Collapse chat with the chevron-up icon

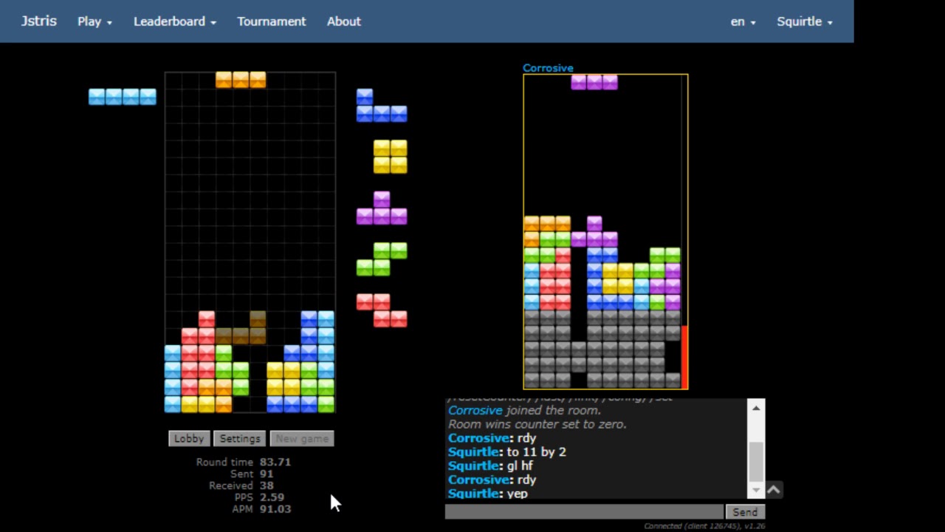pos(773,490)
